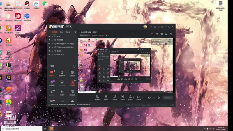Click the start streaming button
Viewport: 233px width, 131px height.
(167, 98)
